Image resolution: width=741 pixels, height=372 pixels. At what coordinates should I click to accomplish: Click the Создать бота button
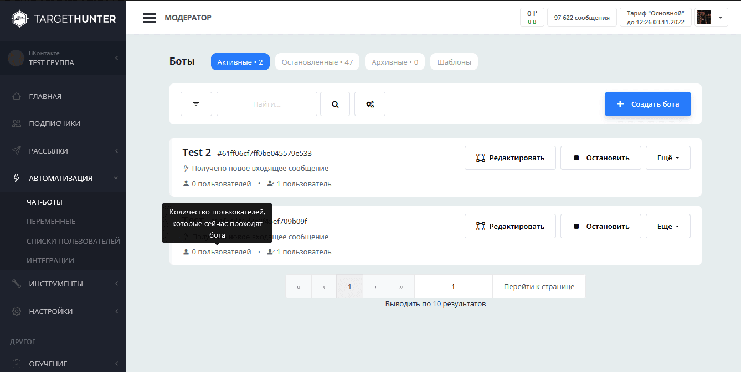click(x=647, y=104)
